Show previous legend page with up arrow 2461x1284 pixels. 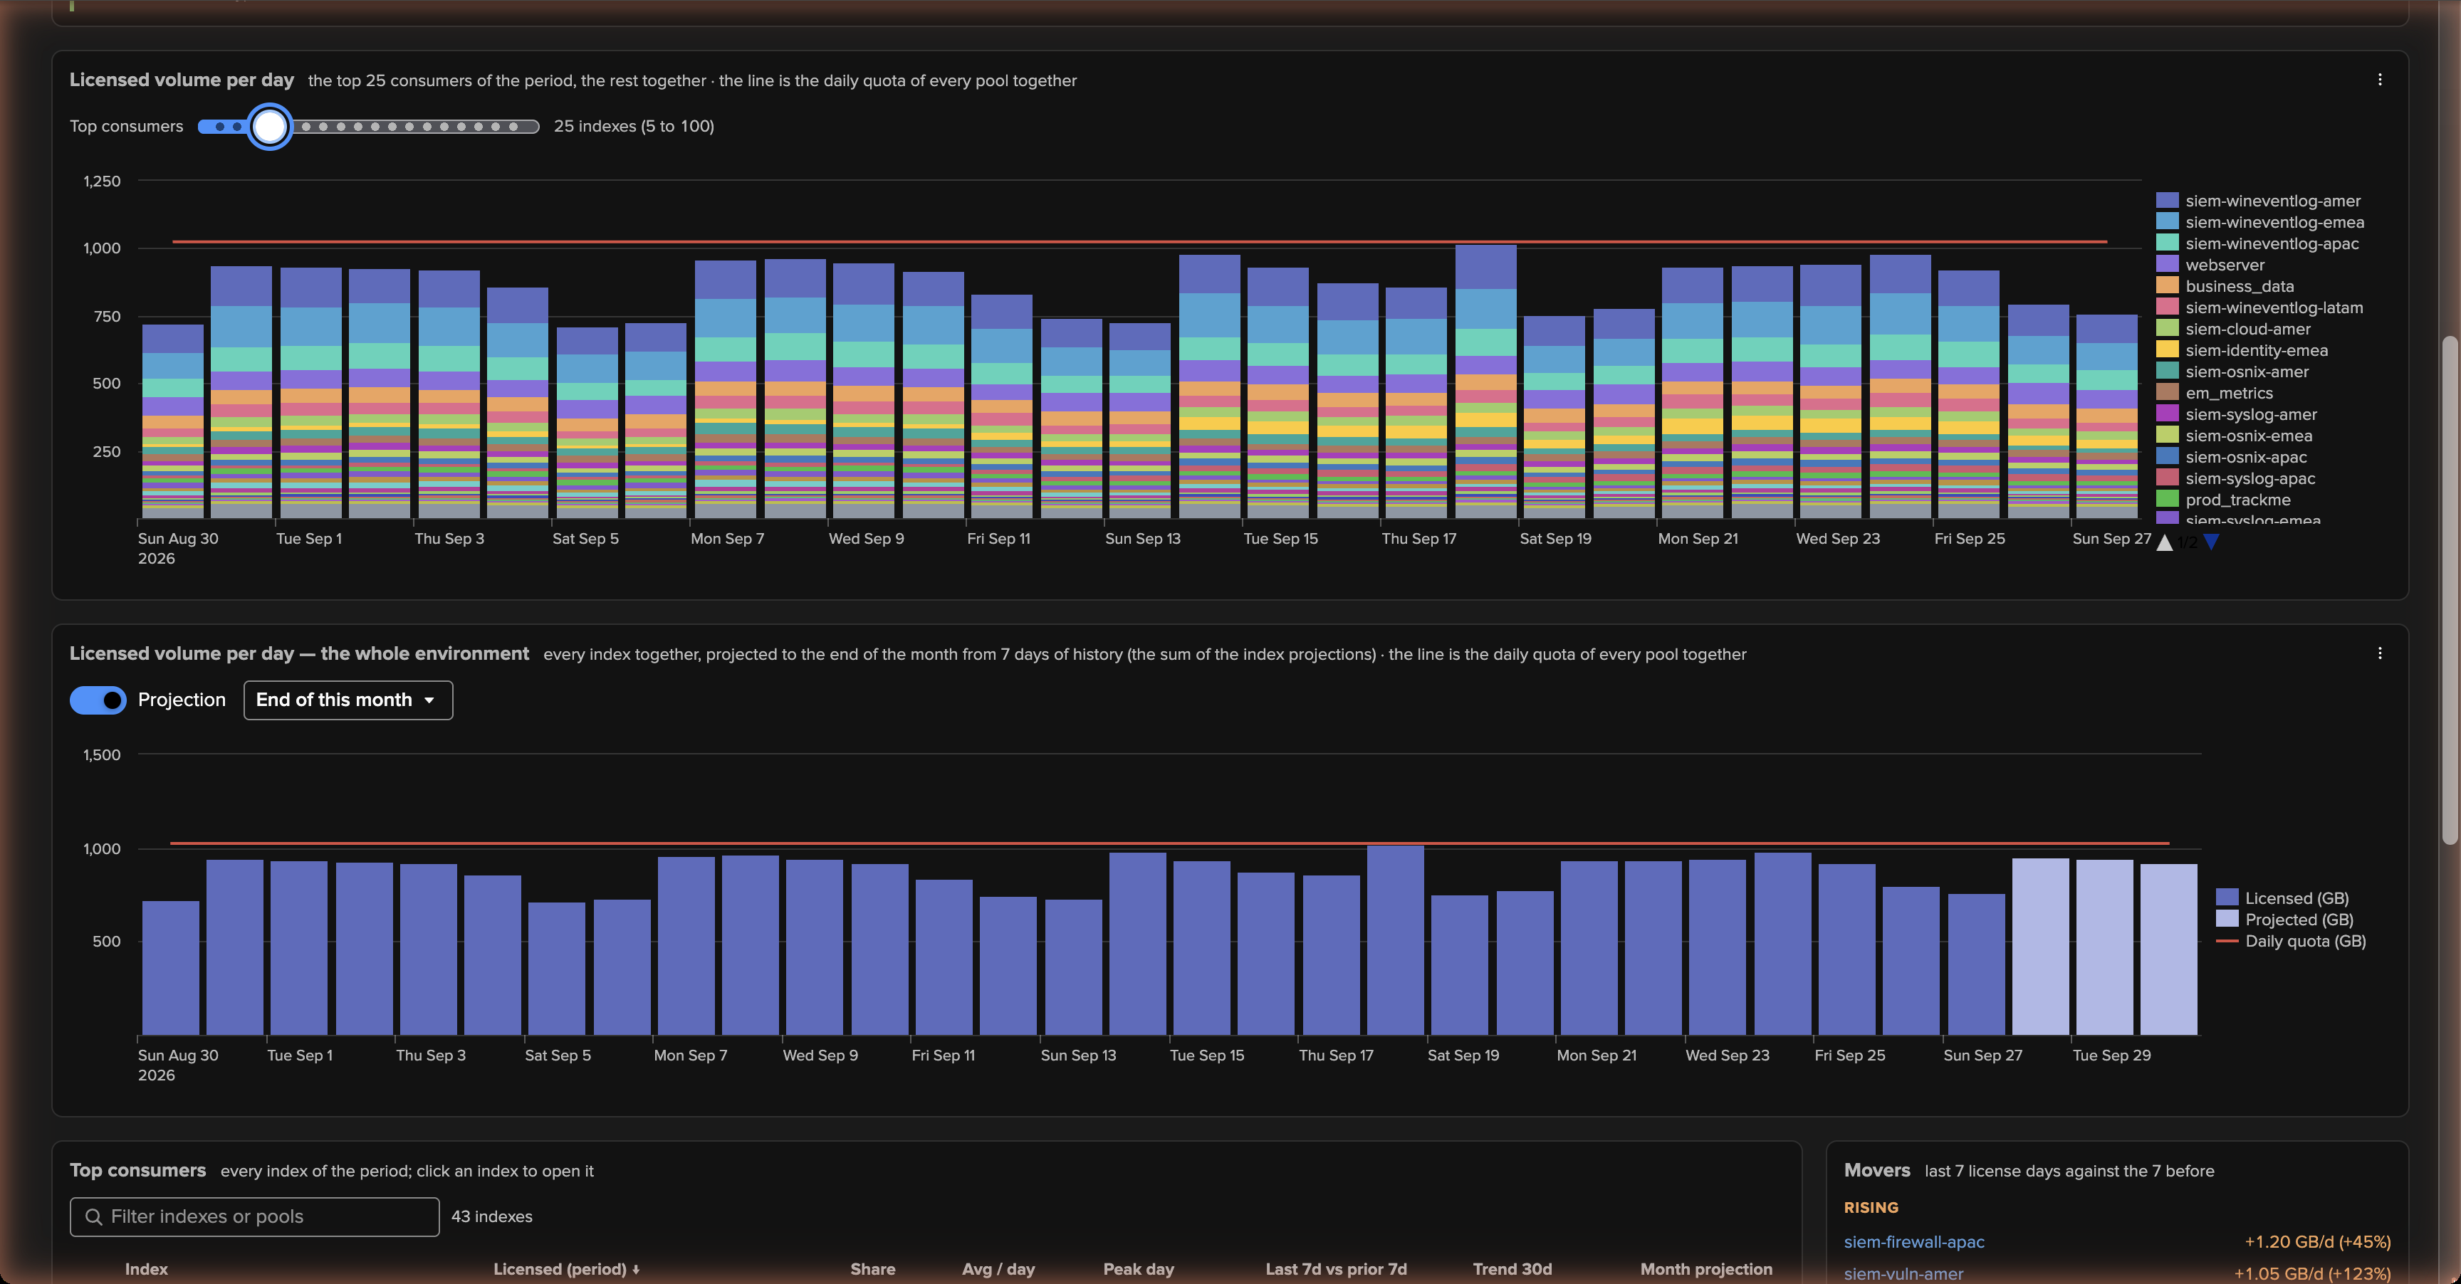2165,542
